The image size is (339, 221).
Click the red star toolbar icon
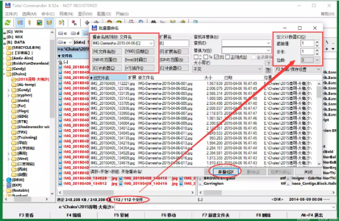(74, 23)
